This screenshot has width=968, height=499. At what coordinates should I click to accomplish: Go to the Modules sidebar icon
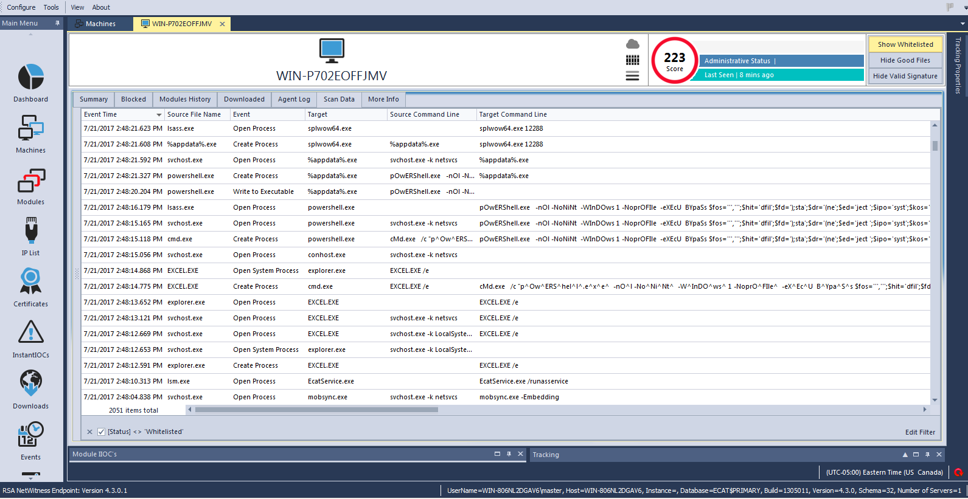[30, 181]
